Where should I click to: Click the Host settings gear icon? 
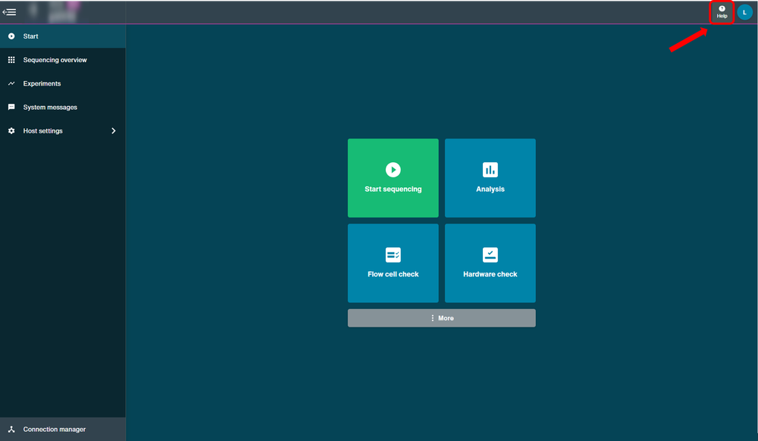pyautogui.click(x=11, y=131)
